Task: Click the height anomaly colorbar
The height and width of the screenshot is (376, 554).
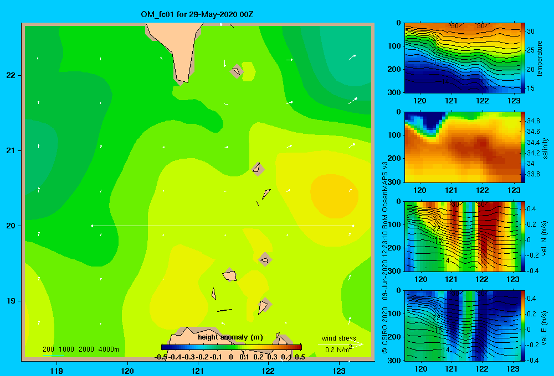Action: (x=232, y=347)
